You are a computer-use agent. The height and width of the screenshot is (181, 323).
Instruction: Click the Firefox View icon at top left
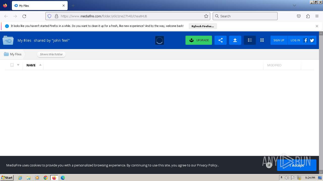(x=5, y=6)
